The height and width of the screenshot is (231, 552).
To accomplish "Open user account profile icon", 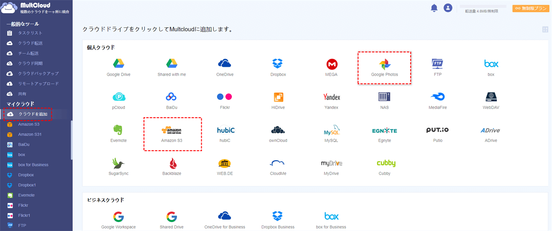I will click(x=448, y=8).
